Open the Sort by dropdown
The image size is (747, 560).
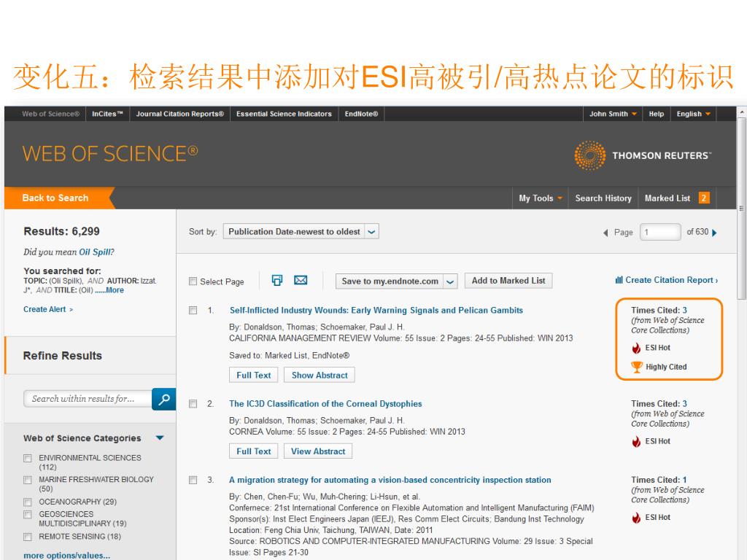301,231
